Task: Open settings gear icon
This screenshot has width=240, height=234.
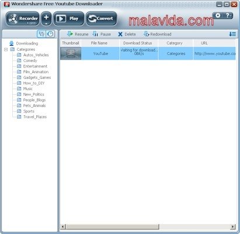Action: [x=218, y=15]
